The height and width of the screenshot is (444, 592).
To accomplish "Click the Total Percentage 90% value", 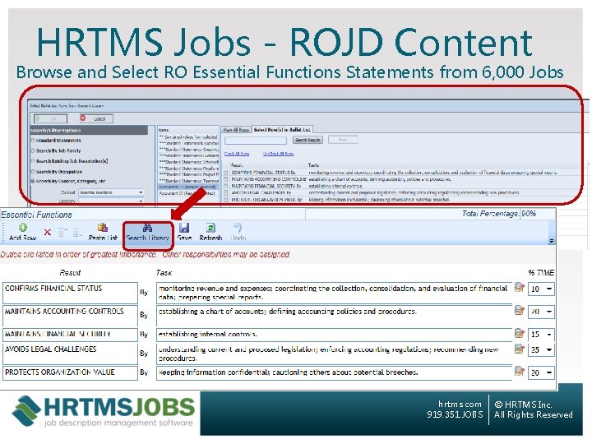I will (x=529, y=214).
